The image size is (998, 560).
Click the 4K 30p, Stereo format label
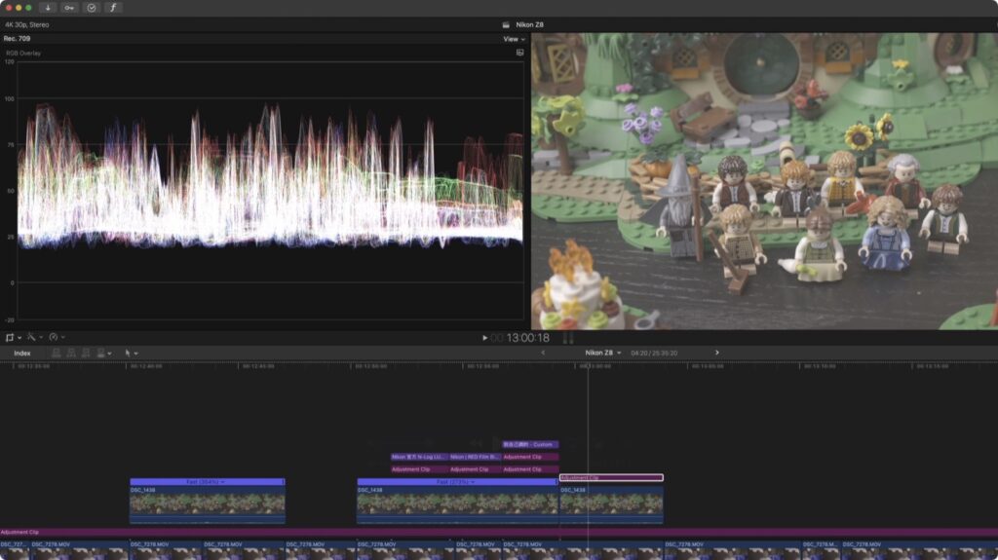pyautogui.click(x=26, y=24)
